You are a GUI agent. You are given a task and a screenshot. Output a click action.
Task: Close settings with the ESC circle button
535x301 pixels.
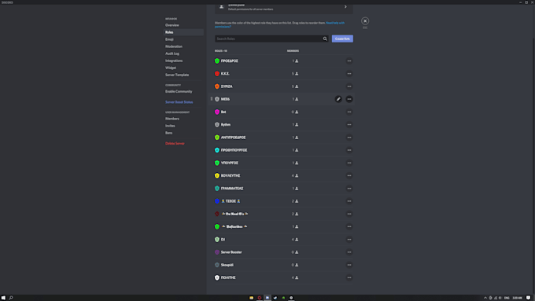[365, 21]
